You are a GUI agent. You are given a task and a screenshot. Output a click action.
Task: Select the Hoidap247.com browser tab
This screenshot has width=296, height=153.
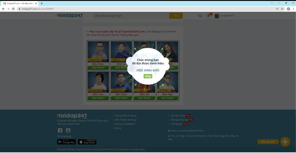20,3
